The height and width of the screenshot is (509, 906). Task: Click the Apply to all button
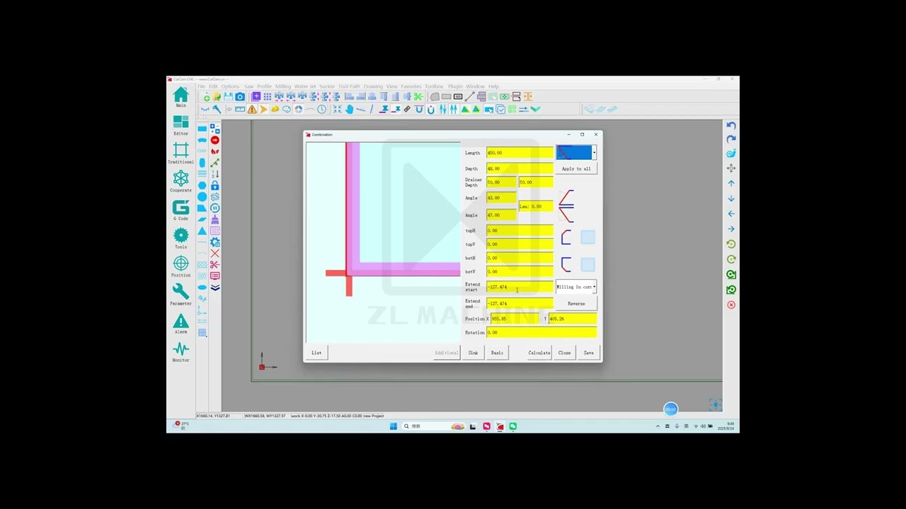(576, 169)
